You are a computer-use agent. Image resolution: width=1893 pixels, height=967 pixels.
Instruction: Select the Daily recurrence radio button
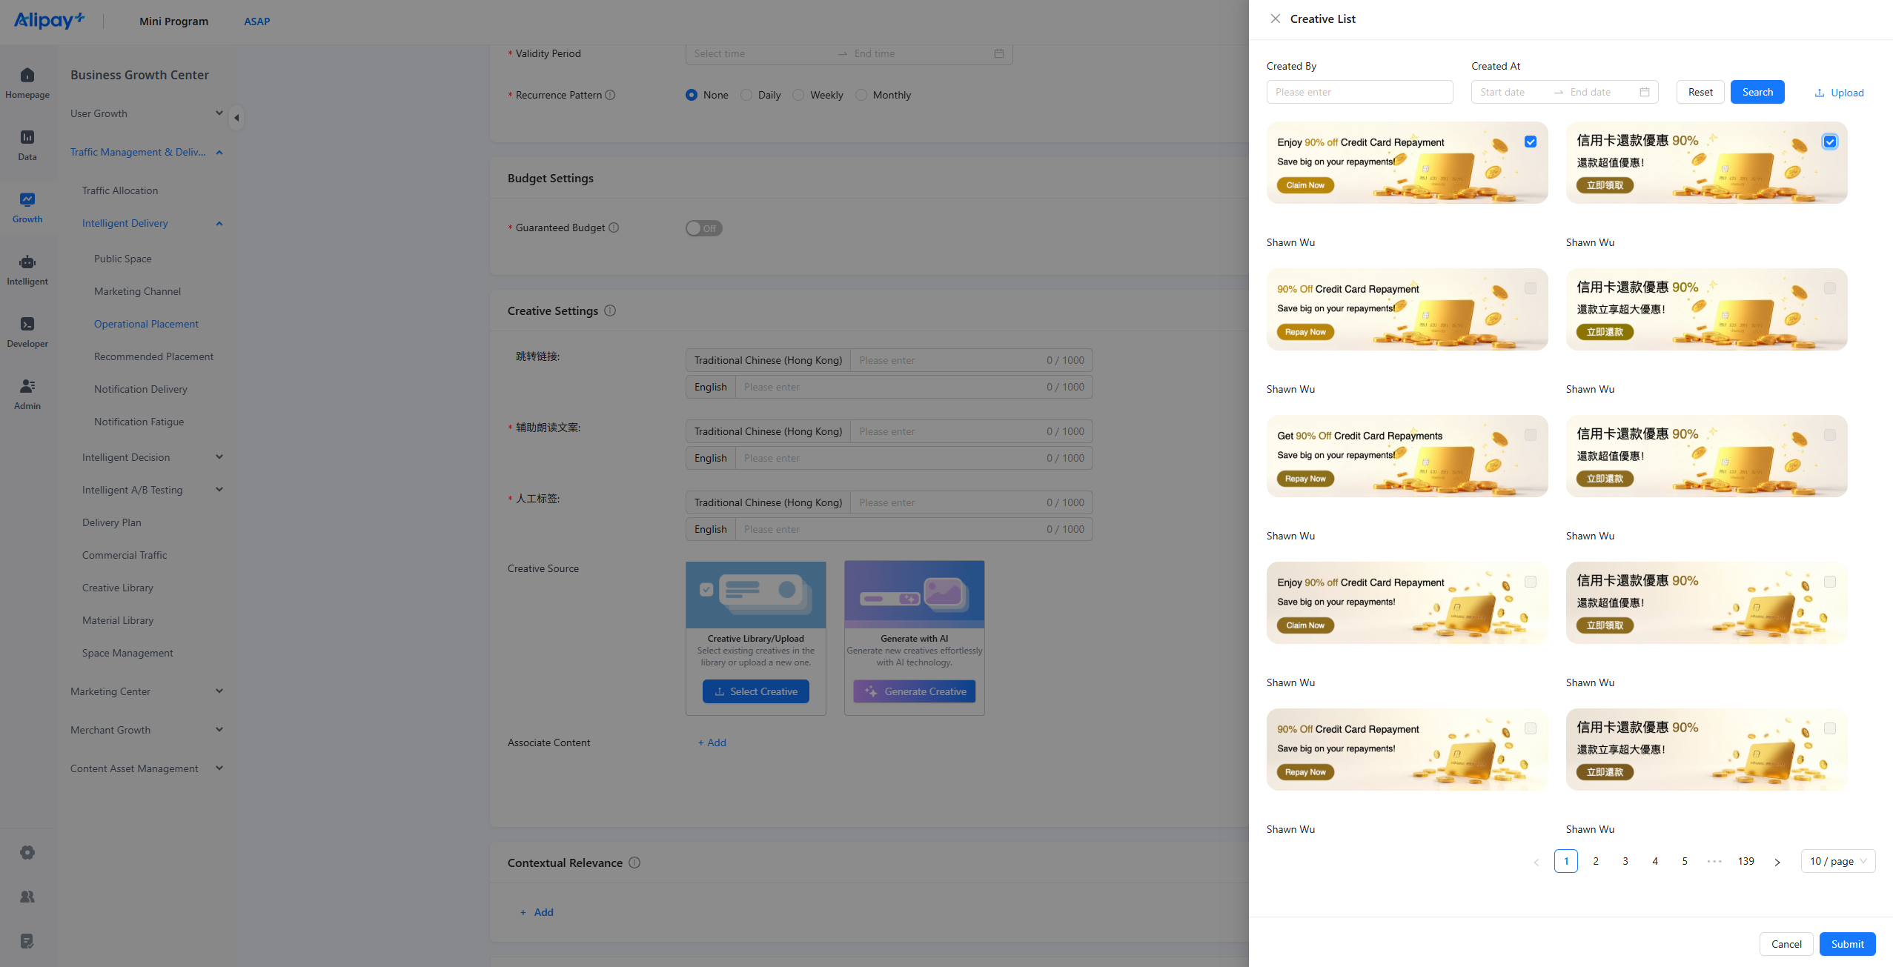(x=746, y=95)
